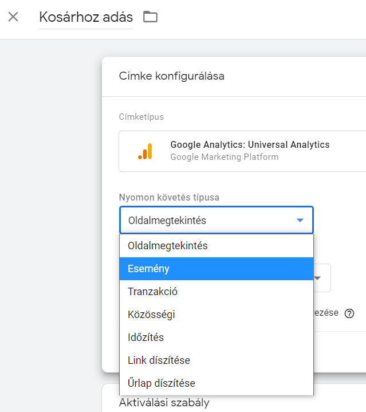Select the Időzítés option
Screen dimensions: 366x412
click(217, 338)
